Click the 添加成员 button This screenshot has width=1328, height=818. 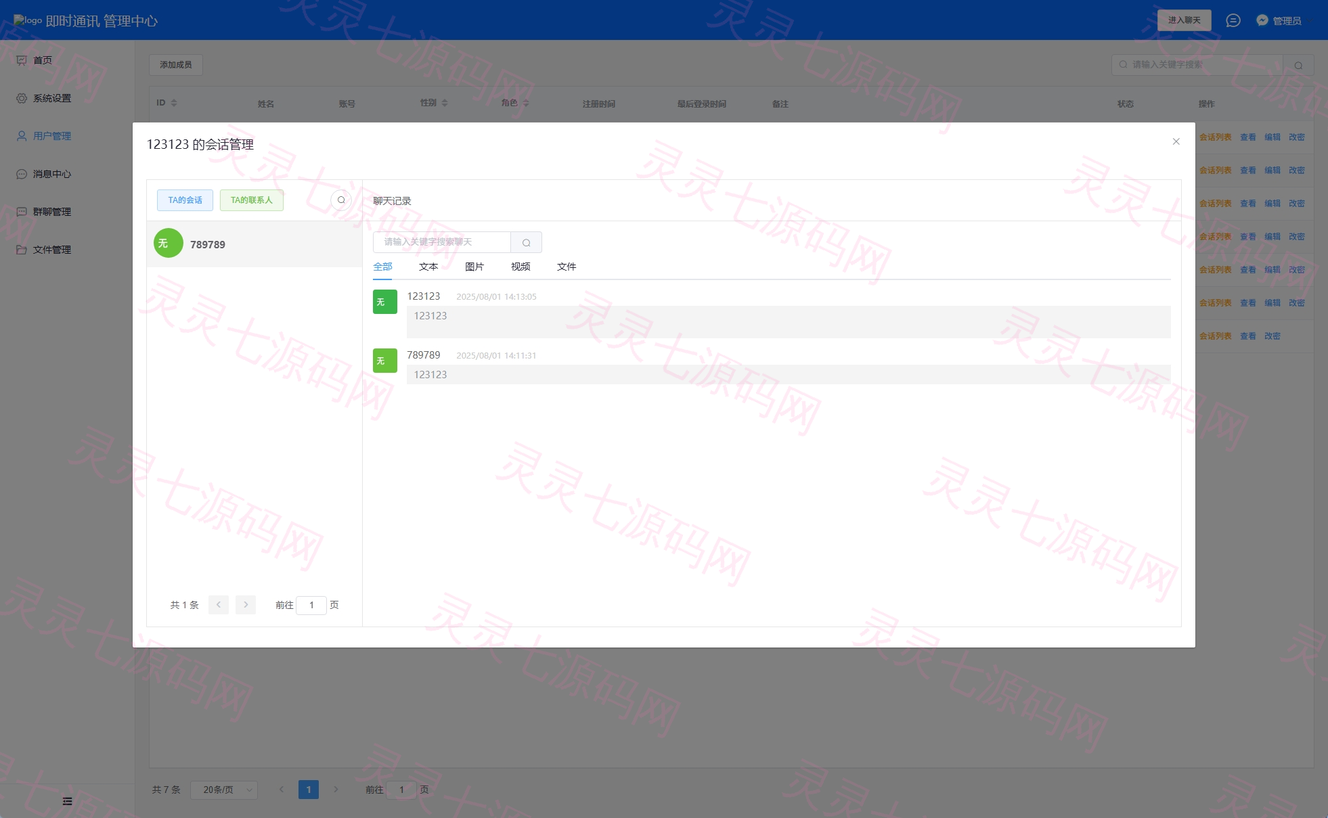[175, 65]
